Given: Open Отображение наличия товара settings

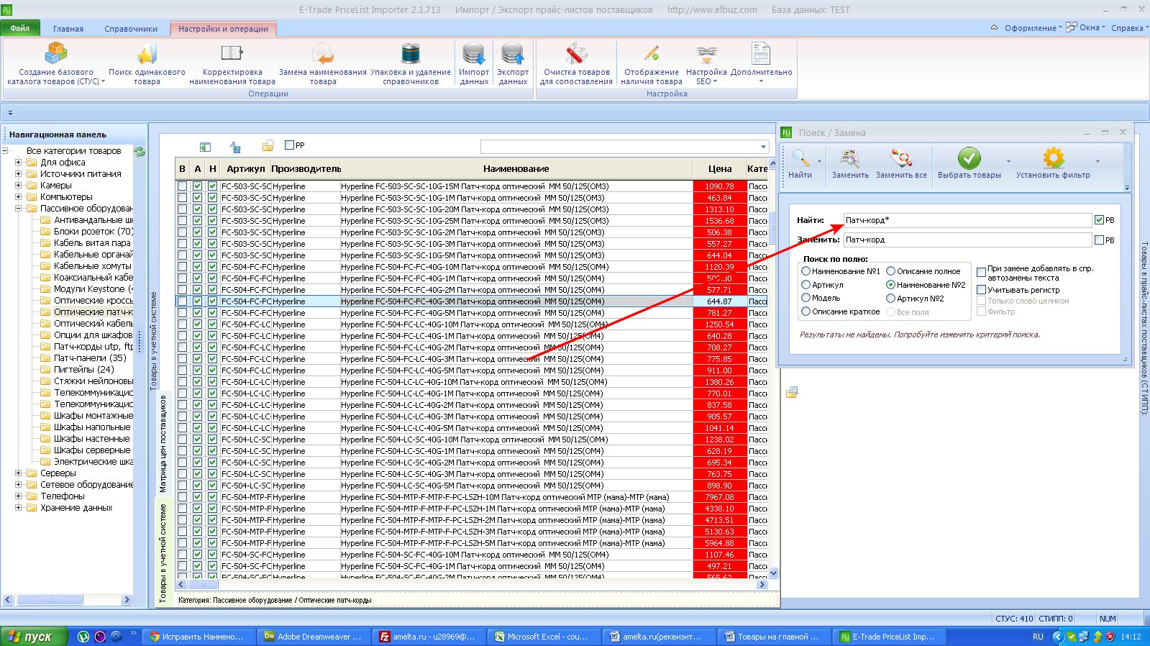Looking at the screenshot, I should point(652,63).
